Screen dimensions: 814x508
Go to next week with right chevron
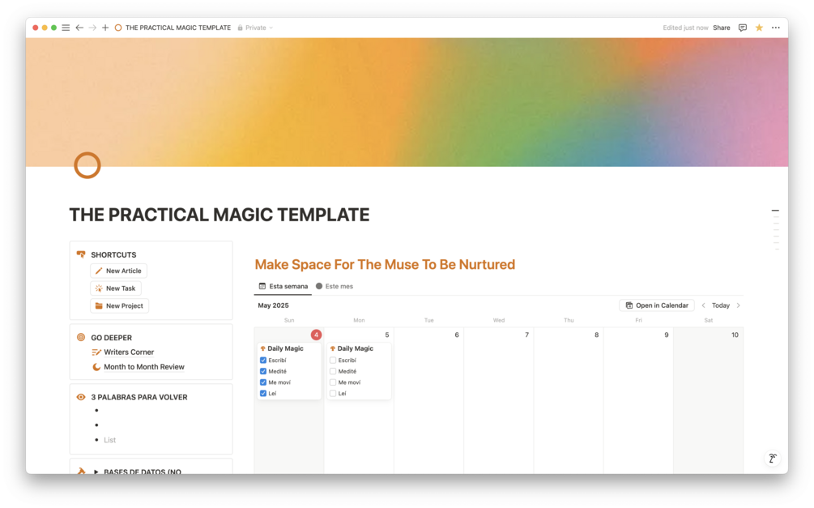coord(738,305)
